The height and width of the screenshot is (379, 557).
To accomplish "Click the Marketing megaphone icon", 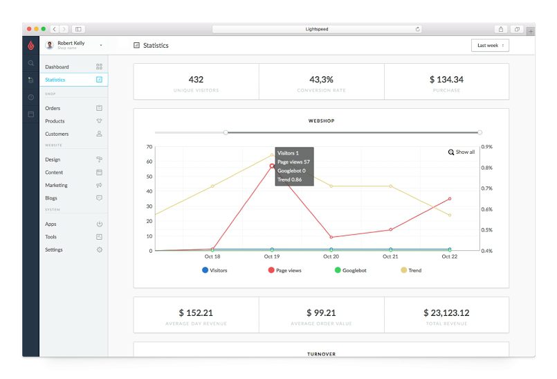I will (99, 185).
